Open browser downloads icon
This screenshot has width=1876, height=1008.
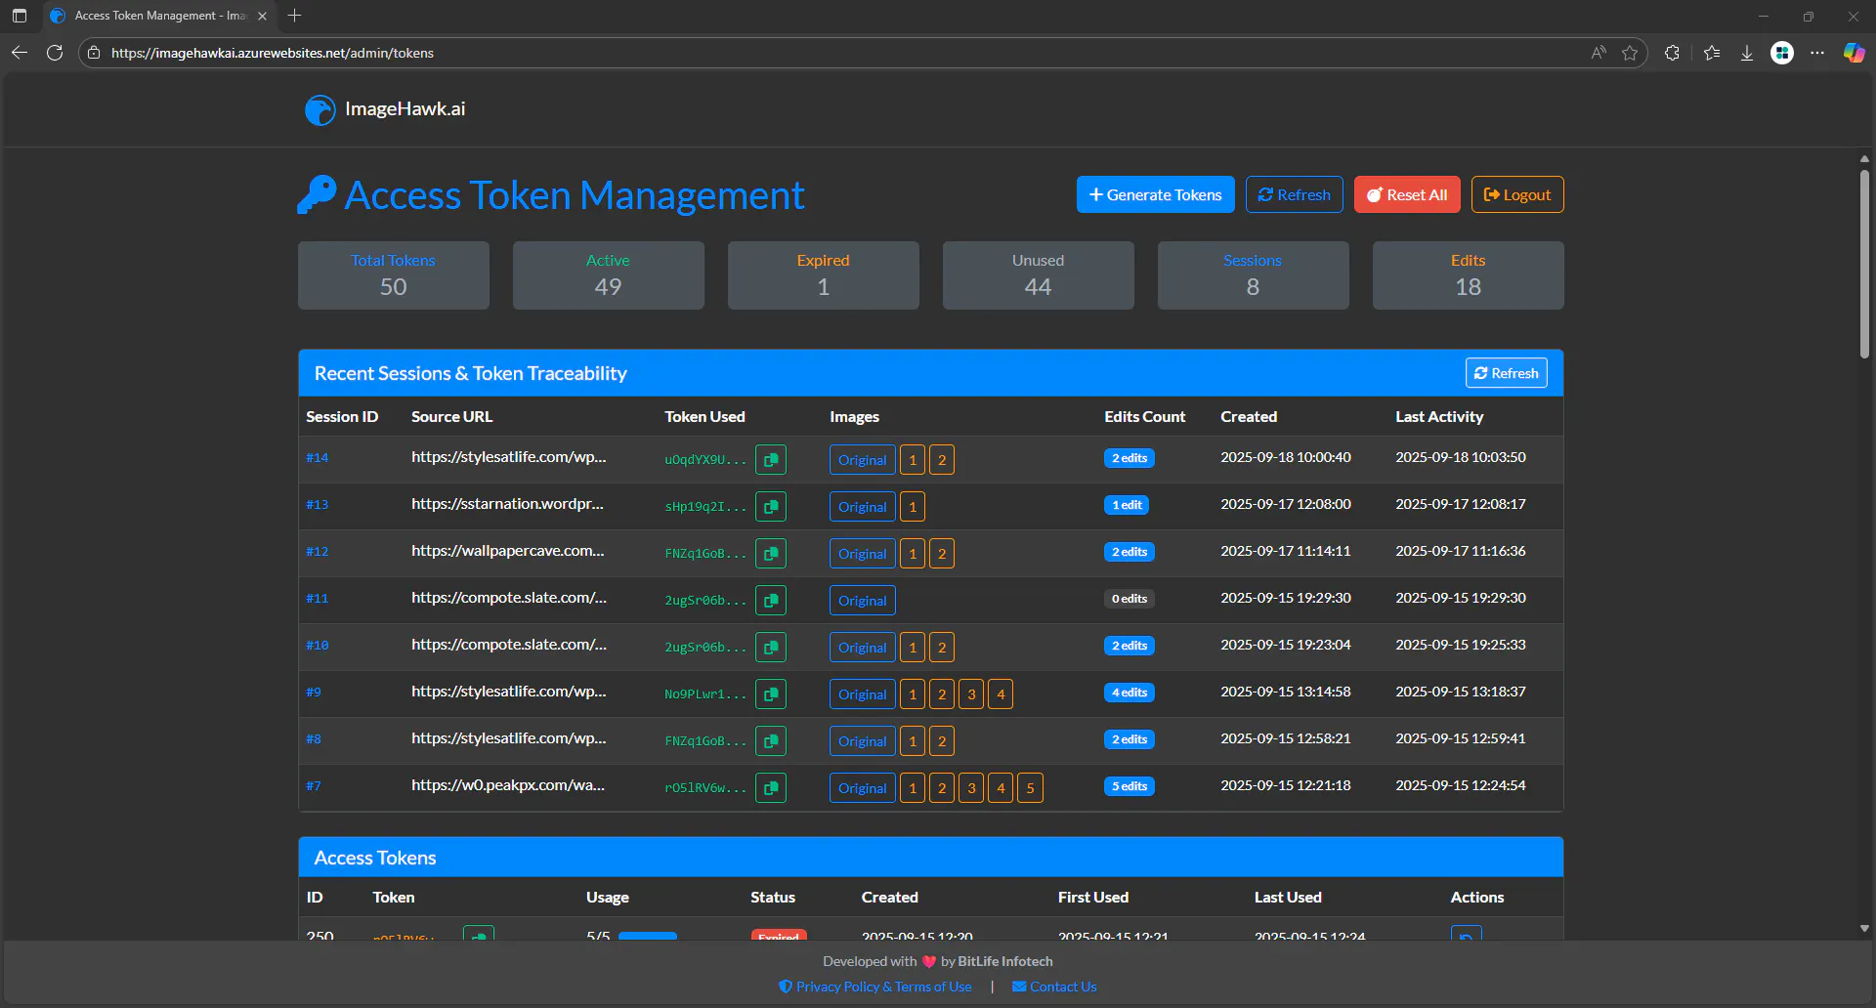(x=1747, y=53)
